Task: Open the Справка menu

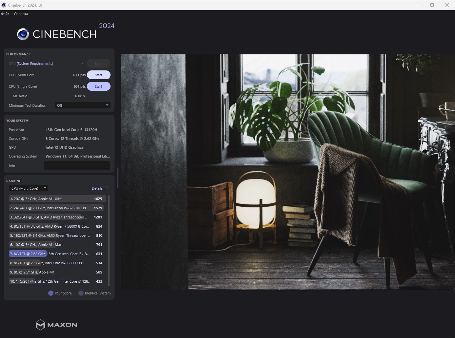Action: pyautogui.click(x=21, y=14)
